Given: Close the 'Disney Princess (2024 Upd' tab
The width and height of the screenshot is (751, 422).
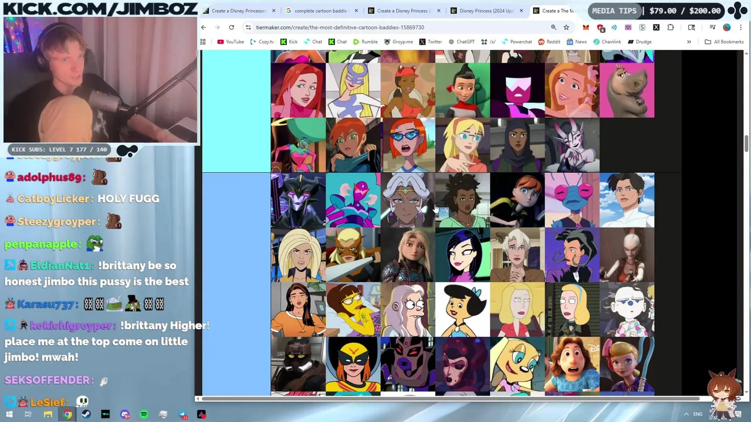Looking at the screenshot, I should tap(521, 11).
